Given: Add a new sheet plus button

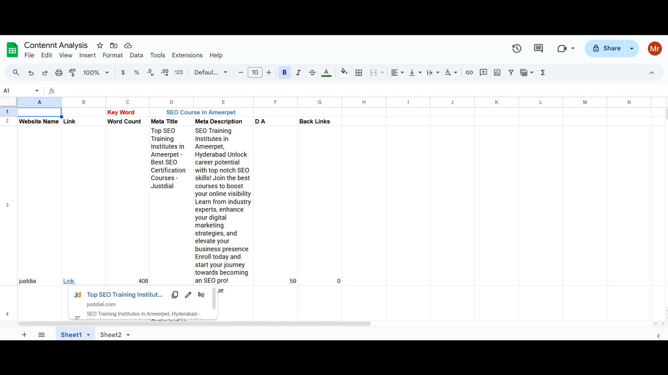Looking at the screenshot, I should (24, 335).
